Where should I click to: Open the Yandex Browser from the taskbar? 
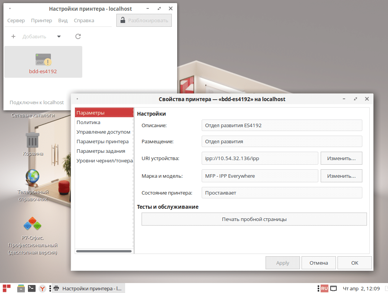[x=42, y=288]
